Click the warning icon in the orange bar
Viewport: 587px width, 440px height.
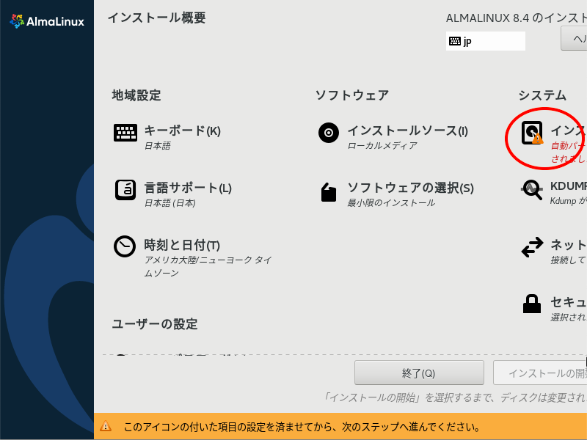coord(106,426)
